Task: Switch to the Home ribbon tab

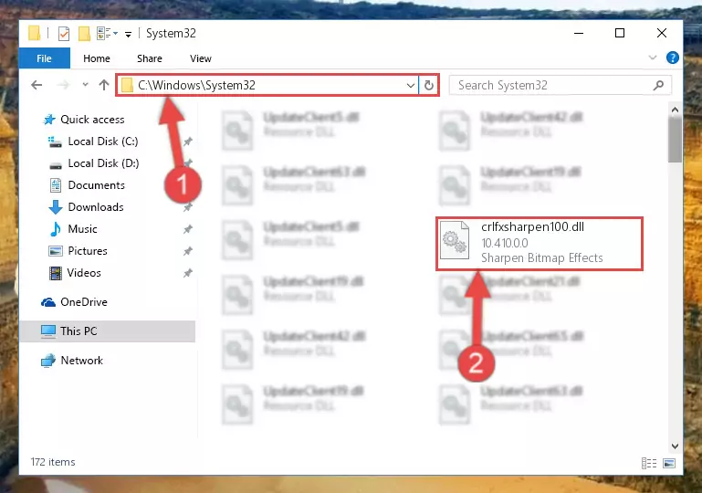Action: 96,58
